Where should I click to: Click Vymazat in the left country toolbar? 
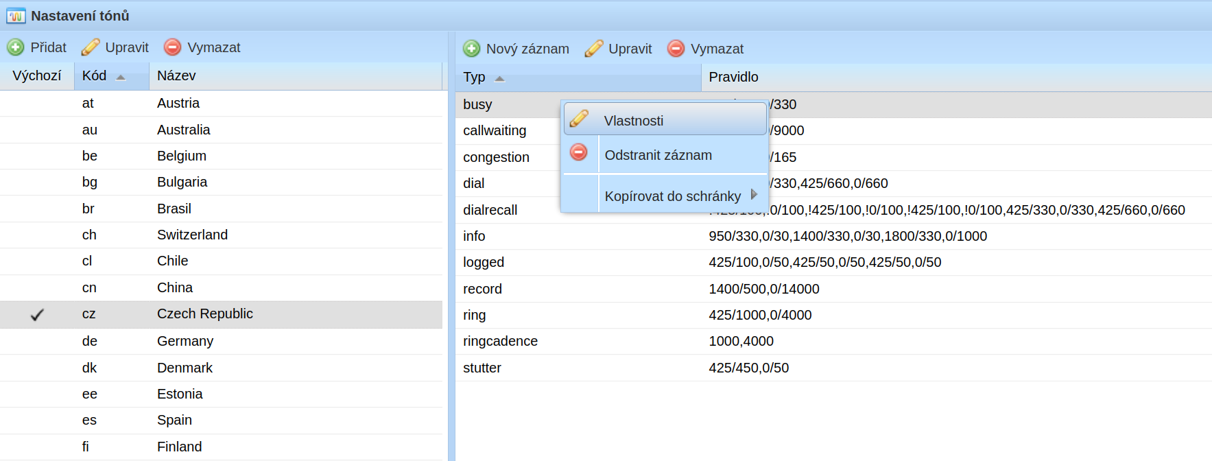[202, 47]
